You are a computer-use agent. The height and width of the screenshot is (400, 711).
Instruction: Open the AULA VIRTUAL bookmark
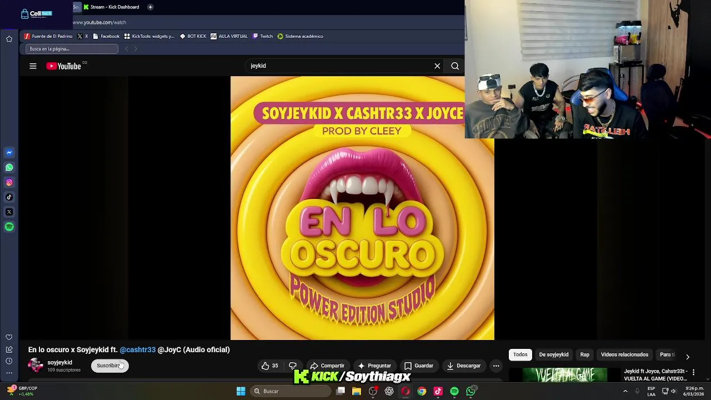click(229, 36)
